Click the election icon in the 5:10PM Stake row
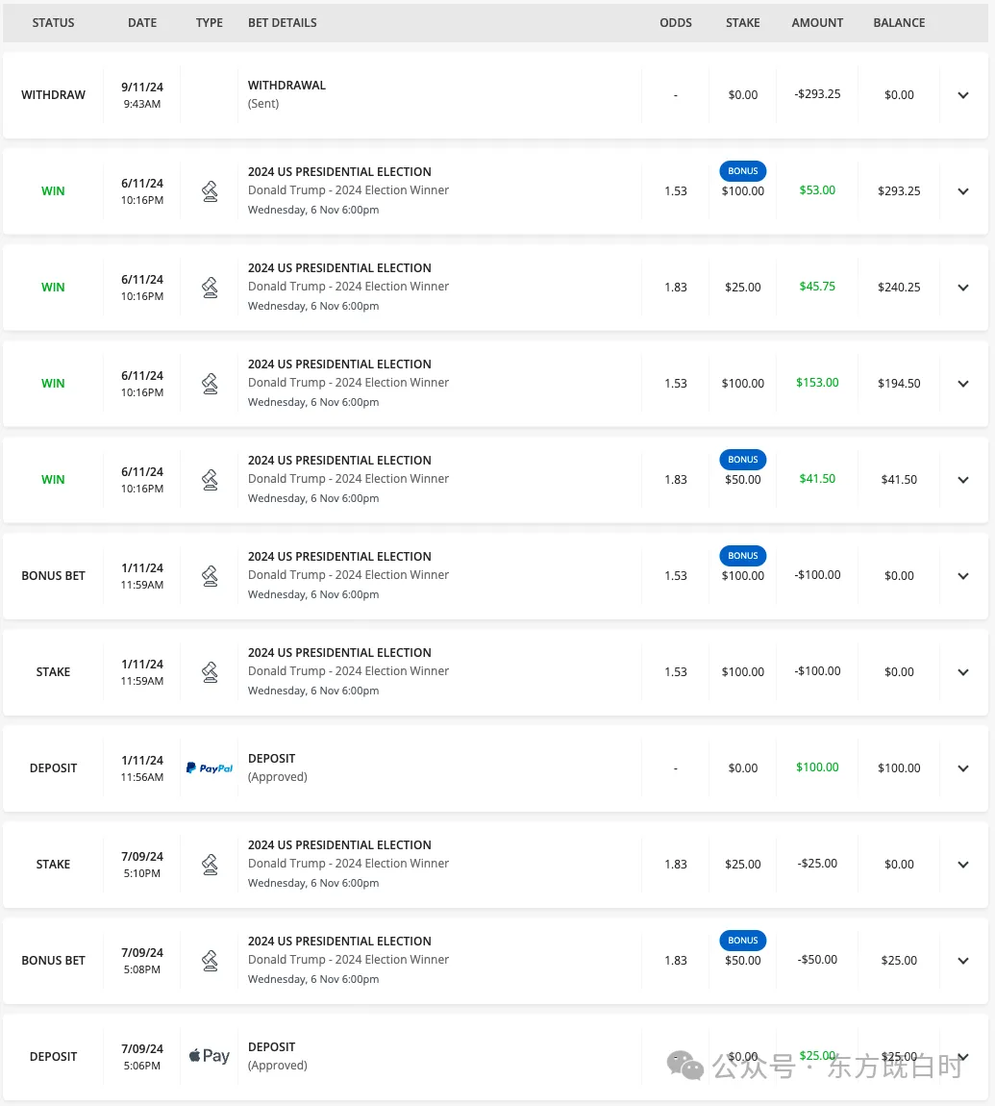This screenshot has height=1106, width=995. pyautogui.click(x=210, y=865)
